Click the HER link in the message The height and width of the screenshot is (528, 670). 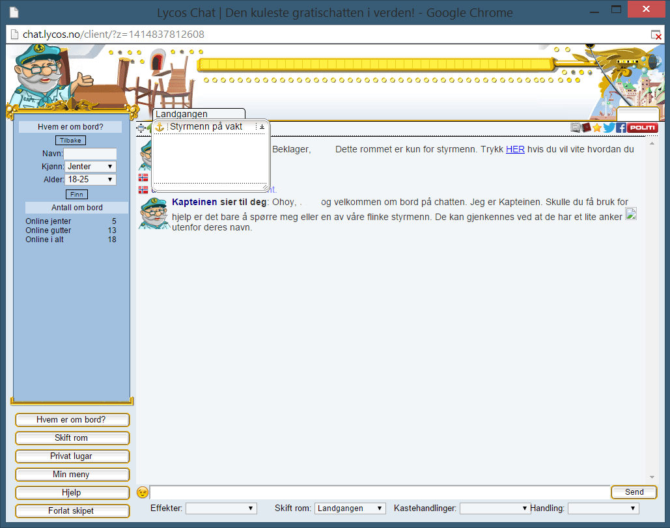tap(515, 150)
